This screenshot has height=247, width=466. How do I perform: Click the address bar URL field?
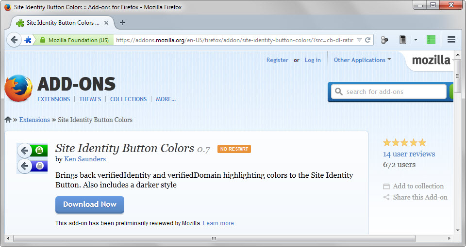click(235, 40)
